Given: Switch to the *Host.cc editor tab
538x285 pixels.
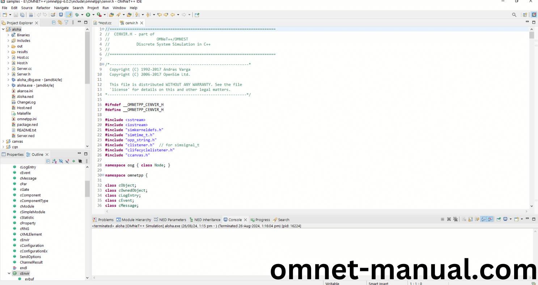Looking at the screenshot, I should (x=105, y=23).
